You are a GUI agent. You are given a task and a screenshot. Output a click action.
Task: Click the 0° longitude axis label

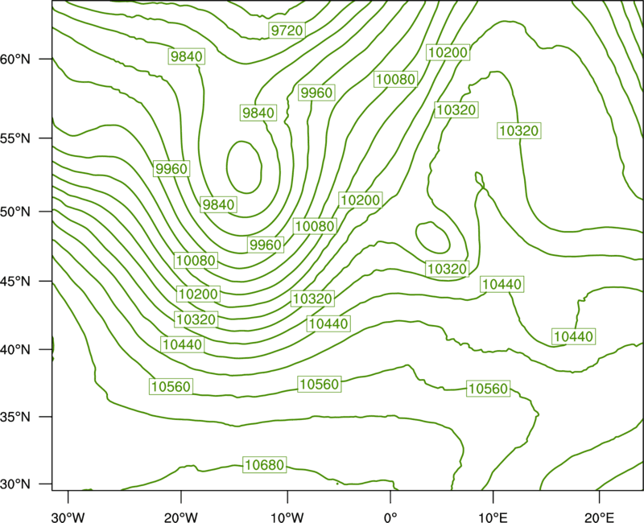pos(390,517)
